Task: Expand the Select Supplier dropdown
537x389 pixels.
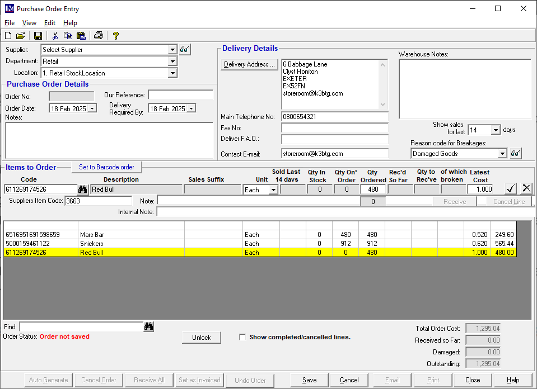Action: (172, 50)
